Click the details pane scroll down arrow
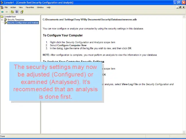The width and height of the screenshot is (186, 139). (184, 132)
